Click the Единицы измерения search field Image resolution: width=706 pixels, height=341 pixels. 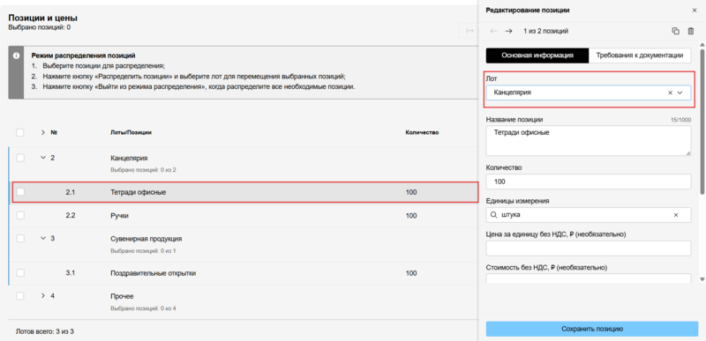(x=589, y=215)
